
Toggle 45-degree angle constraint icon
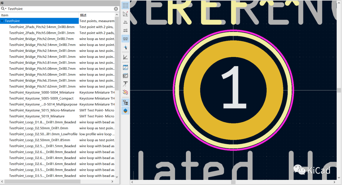(125, 57)
